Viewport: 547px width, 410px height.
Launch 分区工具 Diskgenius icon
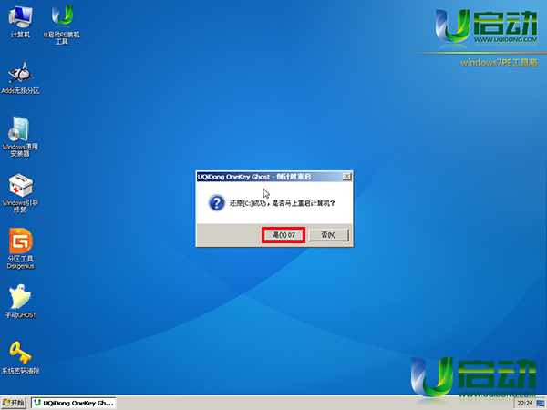[x=21, y=248]
